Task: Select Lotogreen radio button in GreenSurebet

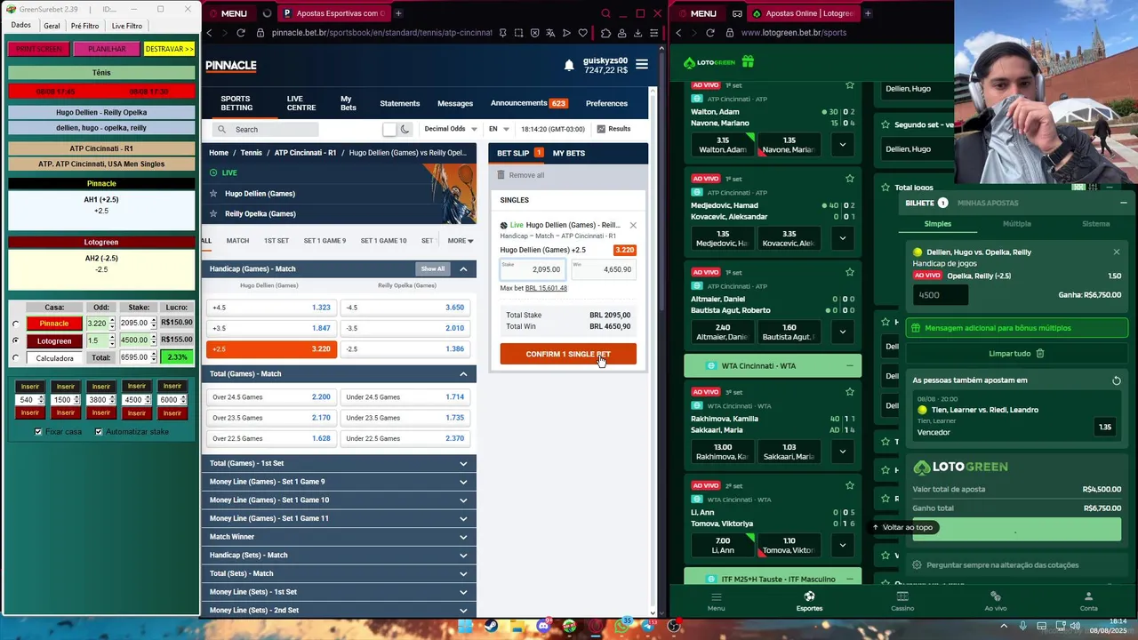Action: [15, 340]
